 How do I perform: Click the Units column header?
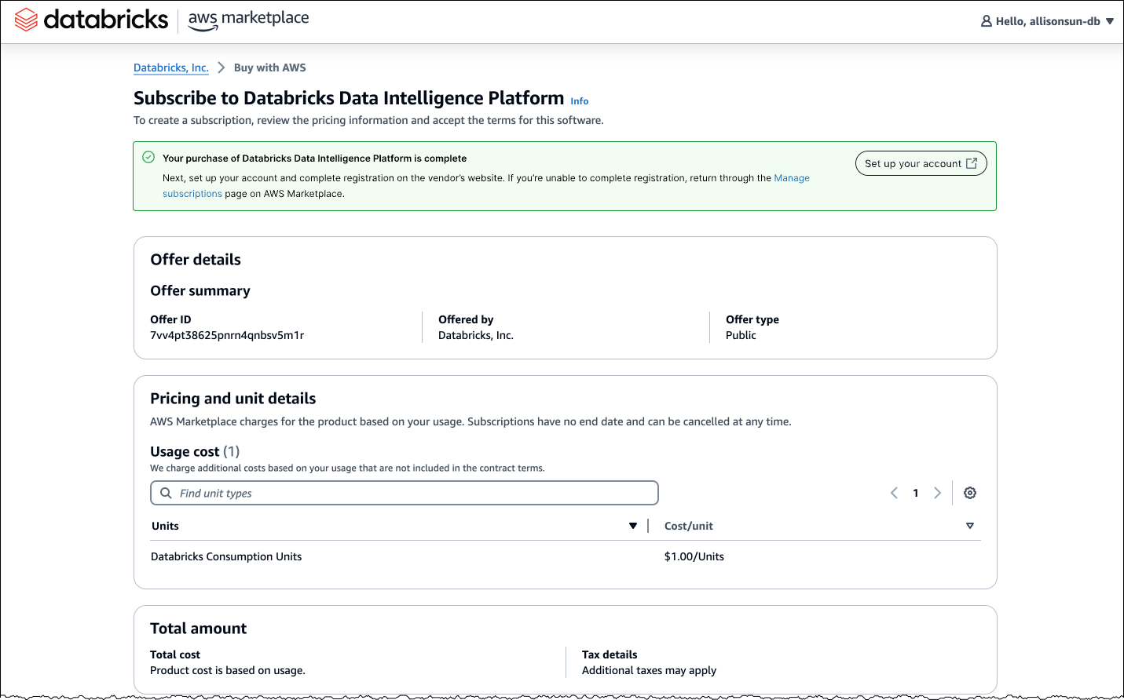coord(165,526)
